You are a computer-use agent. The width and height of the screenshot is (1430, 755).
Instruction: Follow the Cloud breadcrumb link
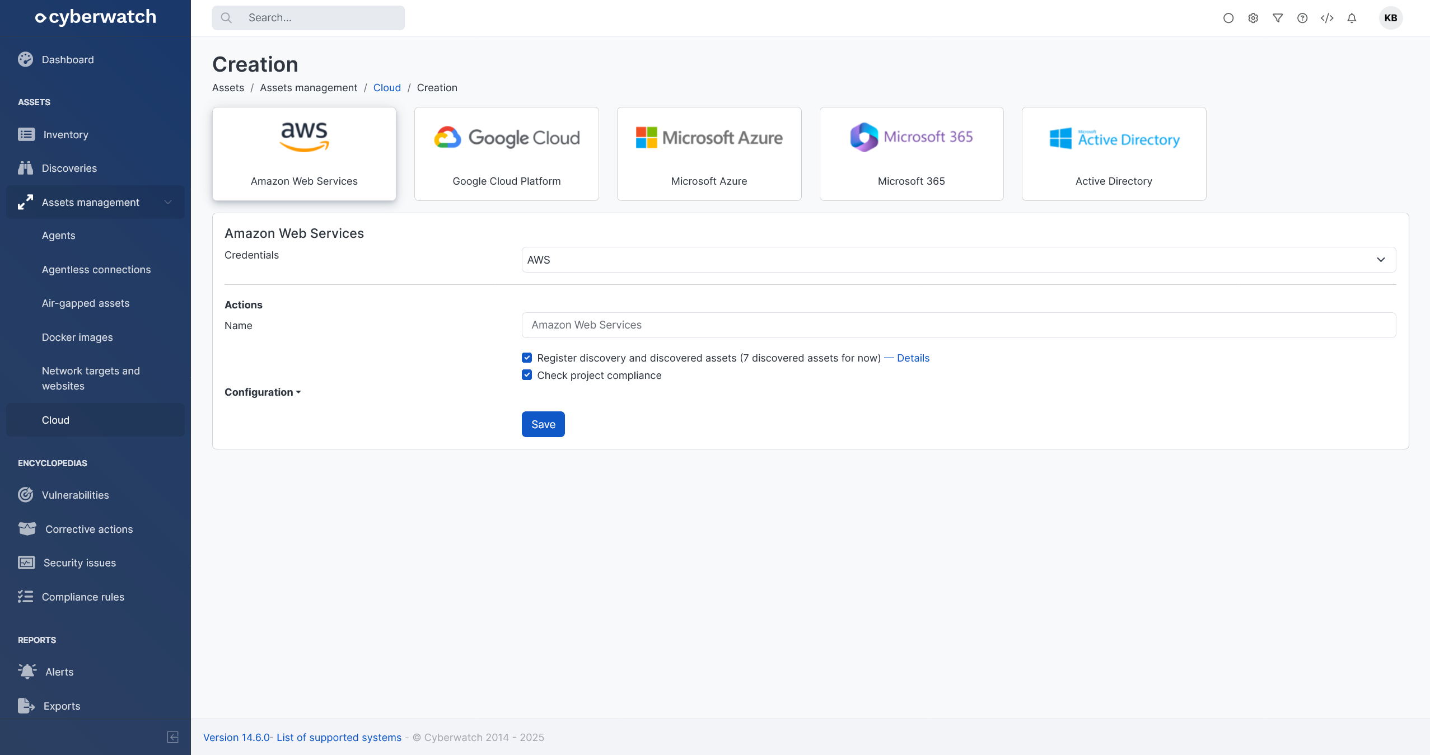click(387, 88)
